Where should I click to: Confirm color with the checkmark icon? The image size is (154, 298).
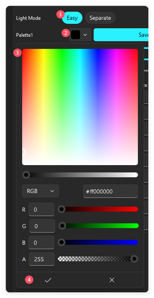[x=48, y=280]
